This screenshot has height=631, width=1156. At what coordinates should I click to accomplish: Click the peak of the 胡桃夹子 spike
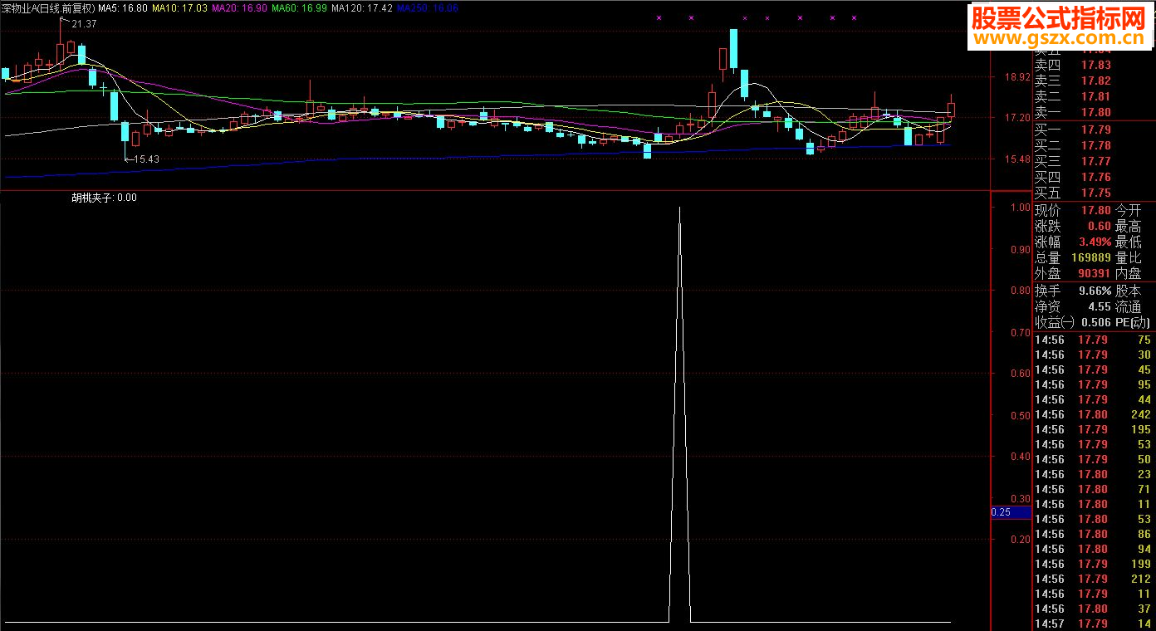(680, 208)
